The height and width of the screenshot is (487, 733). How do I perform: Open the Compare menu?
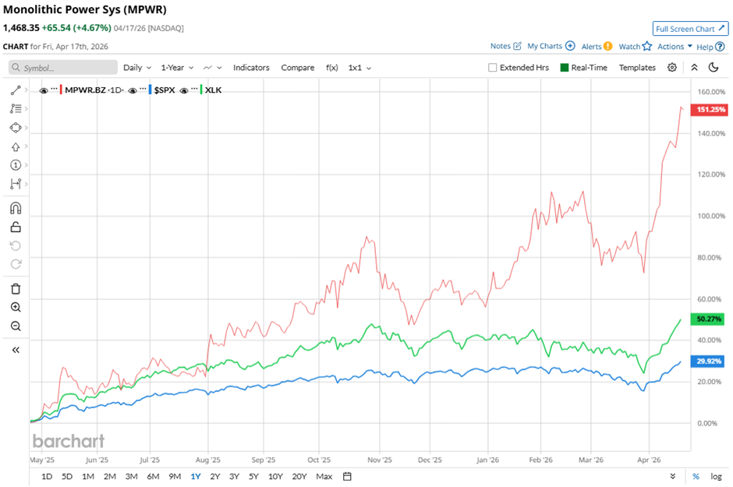[297, 67]
